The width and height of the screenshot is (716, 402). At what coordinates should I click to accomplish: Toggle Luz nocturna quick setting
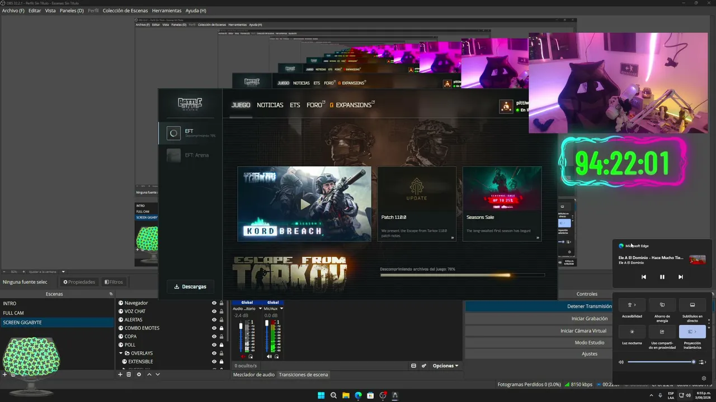[632, 332]
